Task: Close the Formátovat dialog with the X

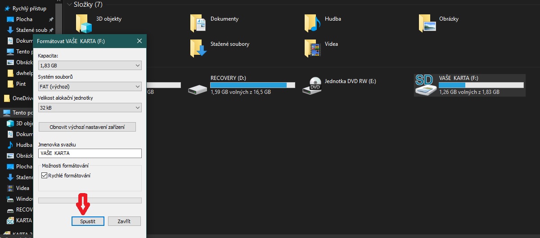Action: pos(140,41)
